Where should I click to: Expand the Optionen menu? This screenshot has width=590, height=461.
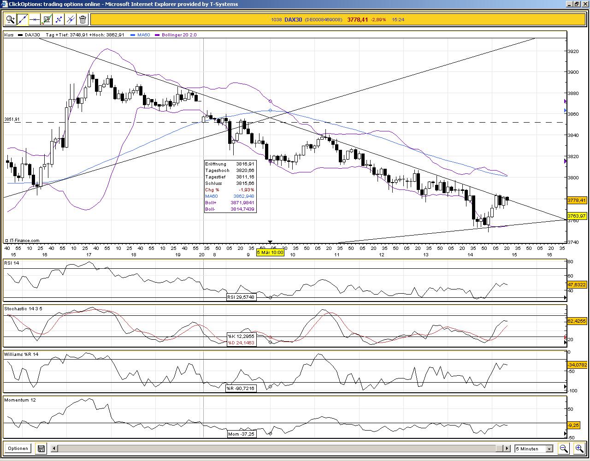pos(18,448)
